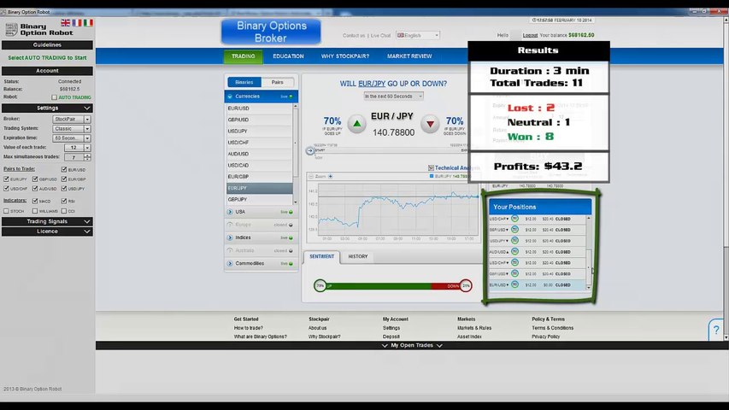Toggle the USD/CHF pair checkbox
This screenshot has height=410, width=729.
pos(7,189)
